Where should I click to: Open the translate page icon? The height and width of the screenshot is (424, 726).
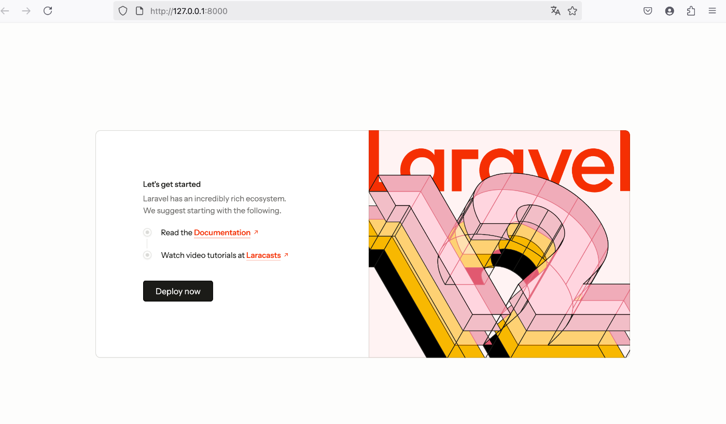(x=555, y=11)
